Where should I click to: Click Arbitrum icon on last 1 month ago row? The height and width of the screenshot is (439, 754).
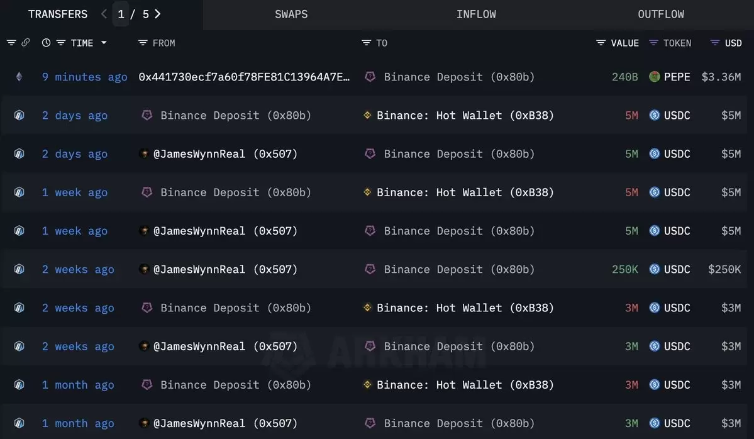point(19,423)
